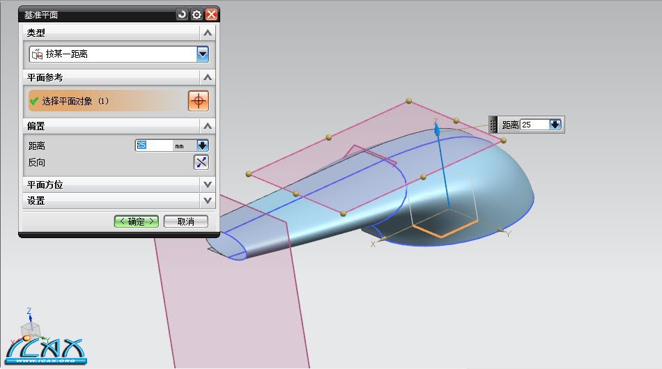Open the floating 距离 field dropdown arrow

[x=555, y=125]
